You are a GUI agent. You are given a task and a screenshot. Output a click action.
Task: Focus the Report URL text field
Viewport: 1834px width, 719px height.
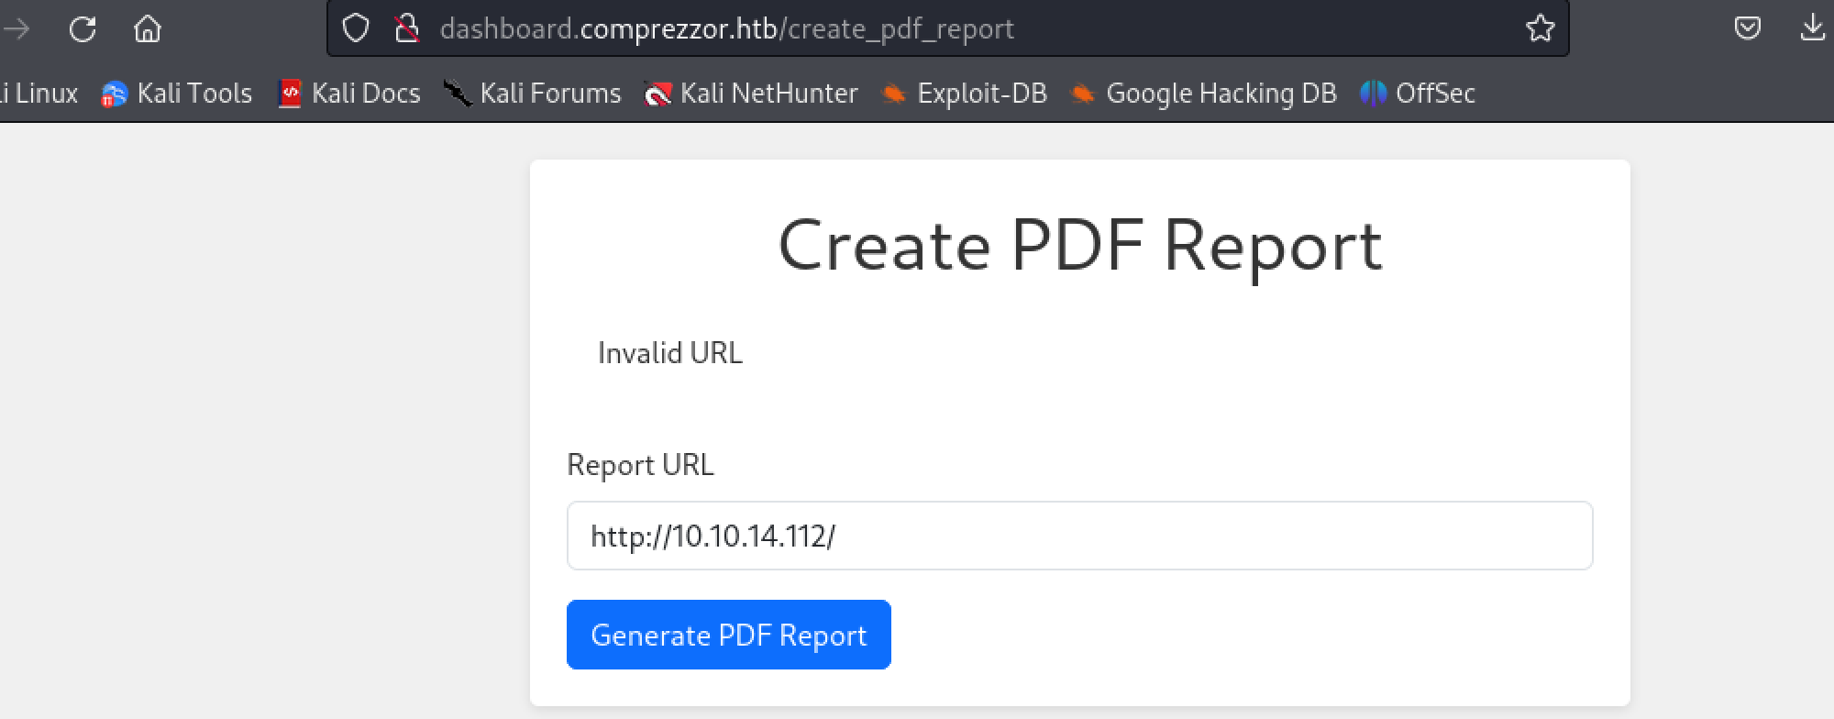[1079, 536]
